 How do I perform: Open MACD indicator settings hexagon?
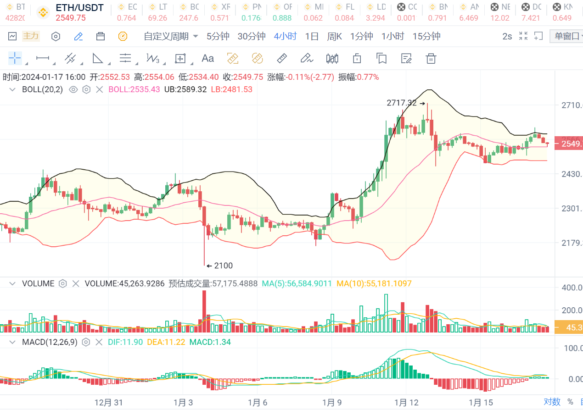pyautogui.click(x=86, y=342)
